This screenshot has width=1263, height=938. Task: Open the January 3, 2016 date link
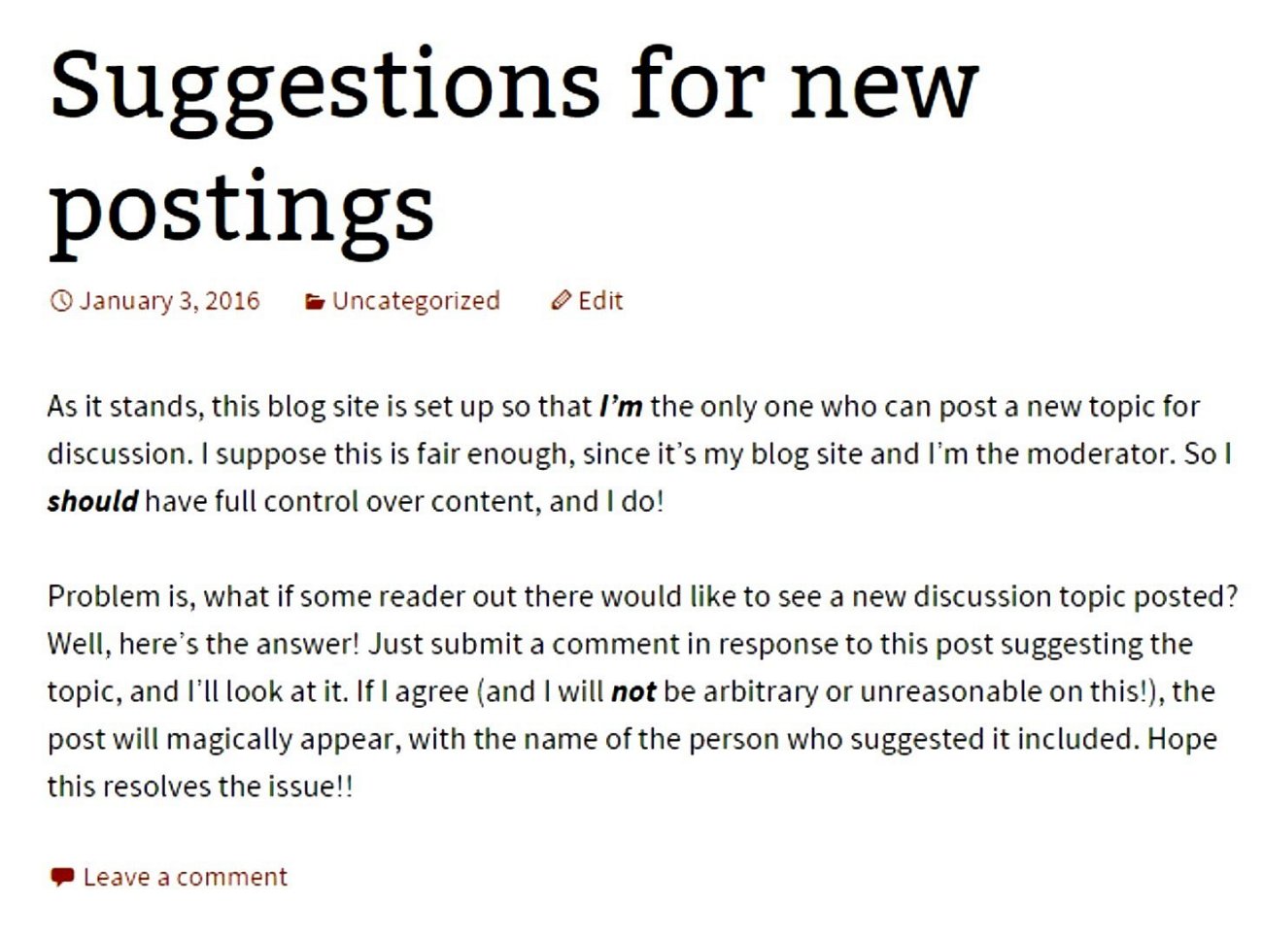click(169, 301)
